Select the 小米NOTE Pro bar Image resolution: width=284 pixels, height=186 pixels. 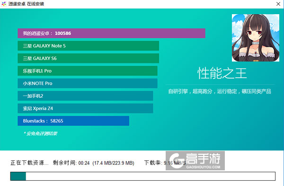[88, 83]
